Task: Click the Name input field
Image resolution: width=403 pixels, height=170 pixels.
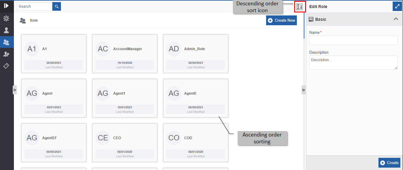Action: [353, 40]
